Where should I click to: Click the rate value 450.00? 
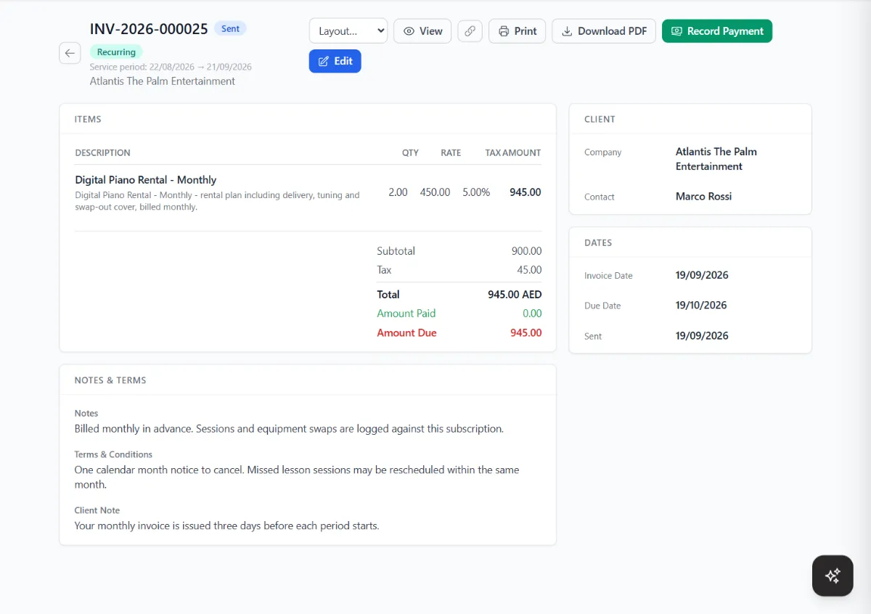[x=435, y=192]
